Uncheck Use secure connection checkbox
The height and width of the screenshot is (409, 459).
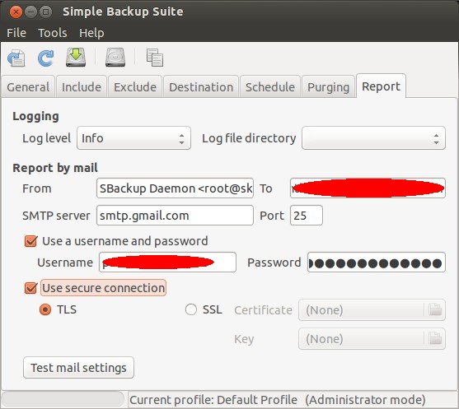[30, 288]
